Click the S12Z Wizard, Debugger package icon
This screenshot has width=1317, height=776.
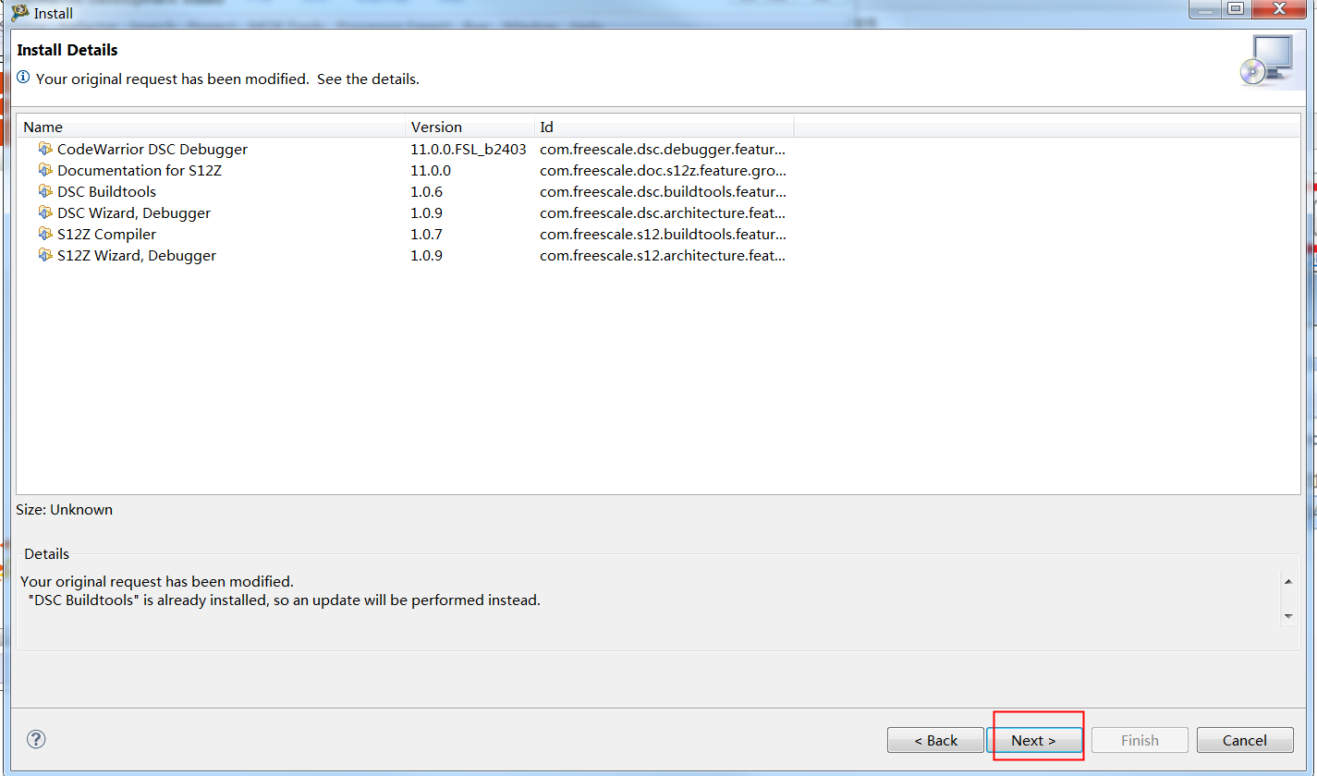(x=46, y=255)
